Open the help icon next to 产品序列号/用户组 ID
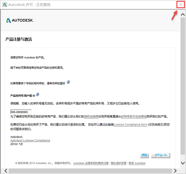 [37, 94]
